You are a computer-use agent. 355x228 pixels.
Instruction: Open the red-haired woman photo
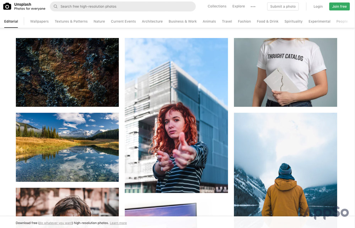(x=176, y=115)
